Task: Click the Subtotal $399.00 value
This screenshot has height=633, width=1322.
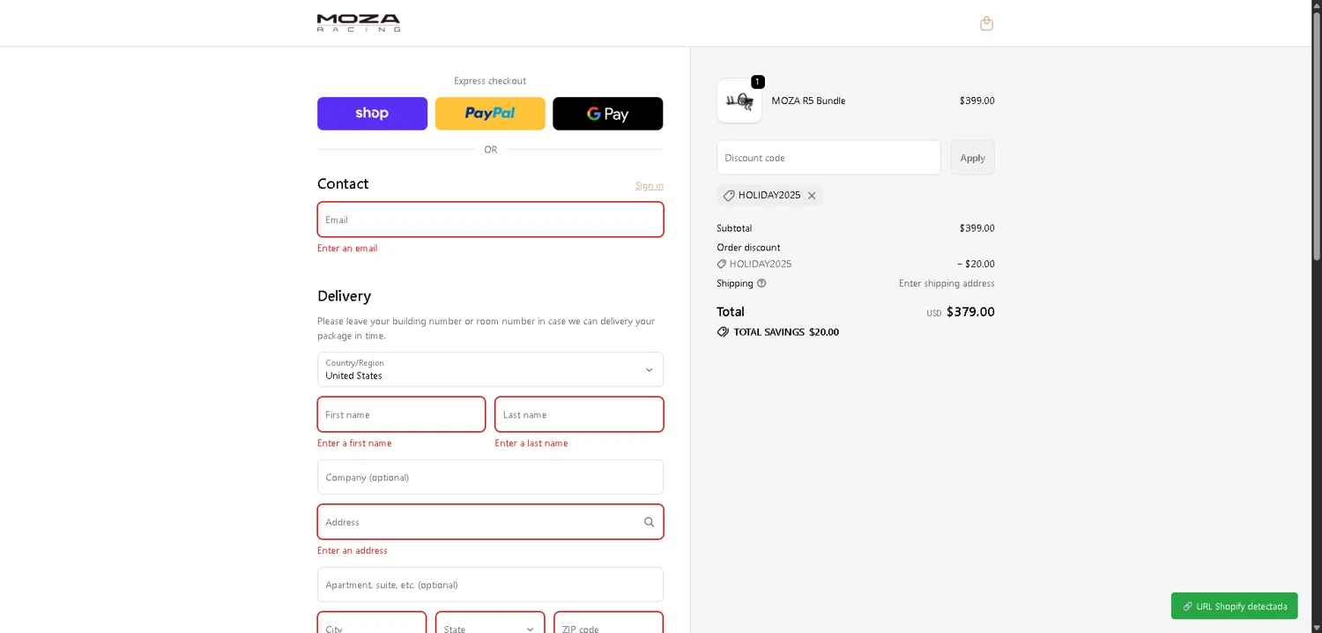Action: (977, 228)
